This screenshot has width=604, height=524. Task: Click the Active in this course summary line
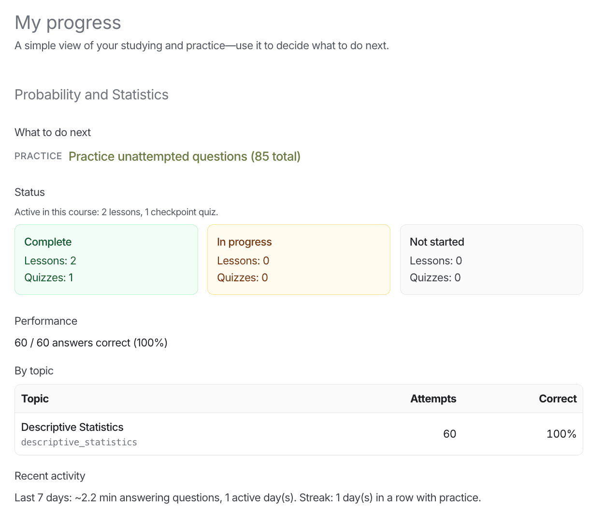116,212
